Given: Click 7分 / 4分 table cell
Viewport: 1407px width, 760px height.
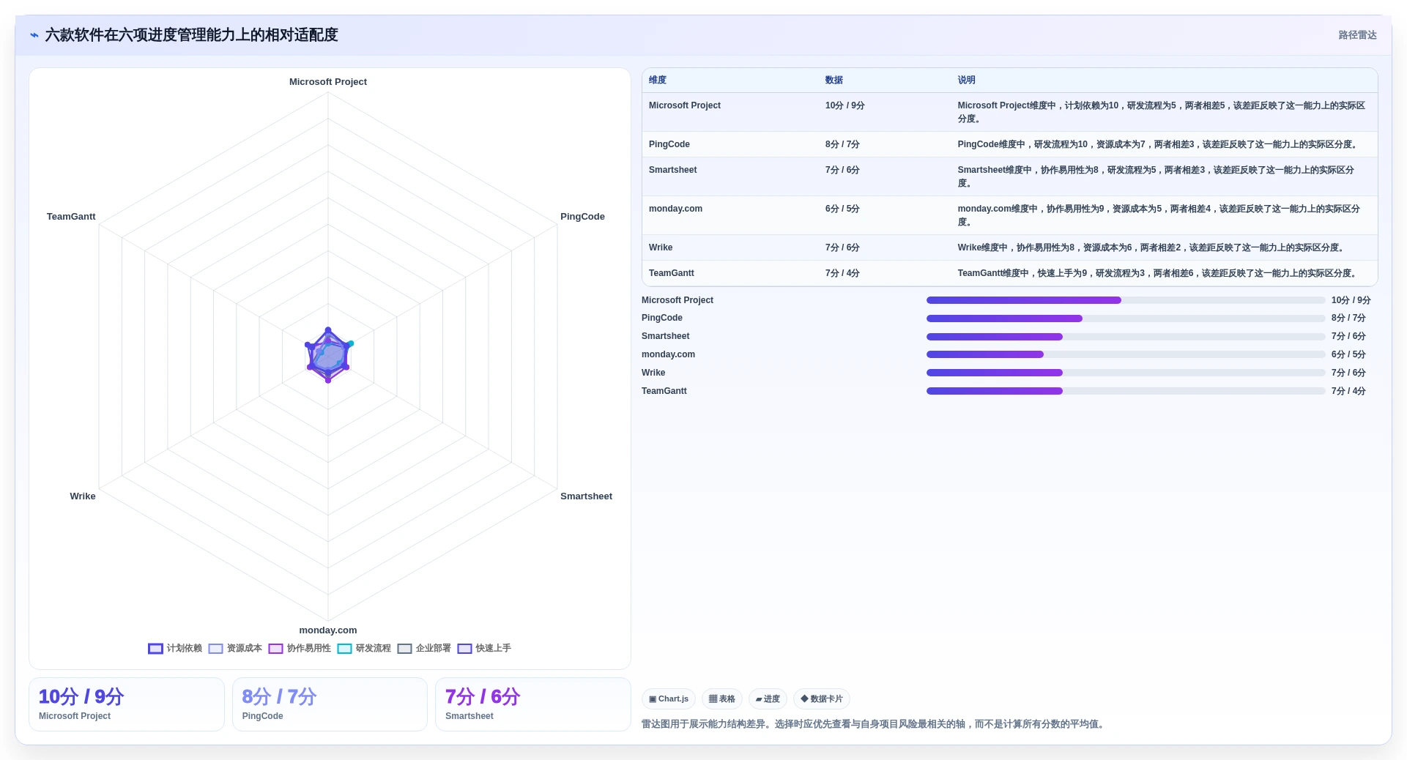Looking at the screenshot, I should (x=842, y=273).
